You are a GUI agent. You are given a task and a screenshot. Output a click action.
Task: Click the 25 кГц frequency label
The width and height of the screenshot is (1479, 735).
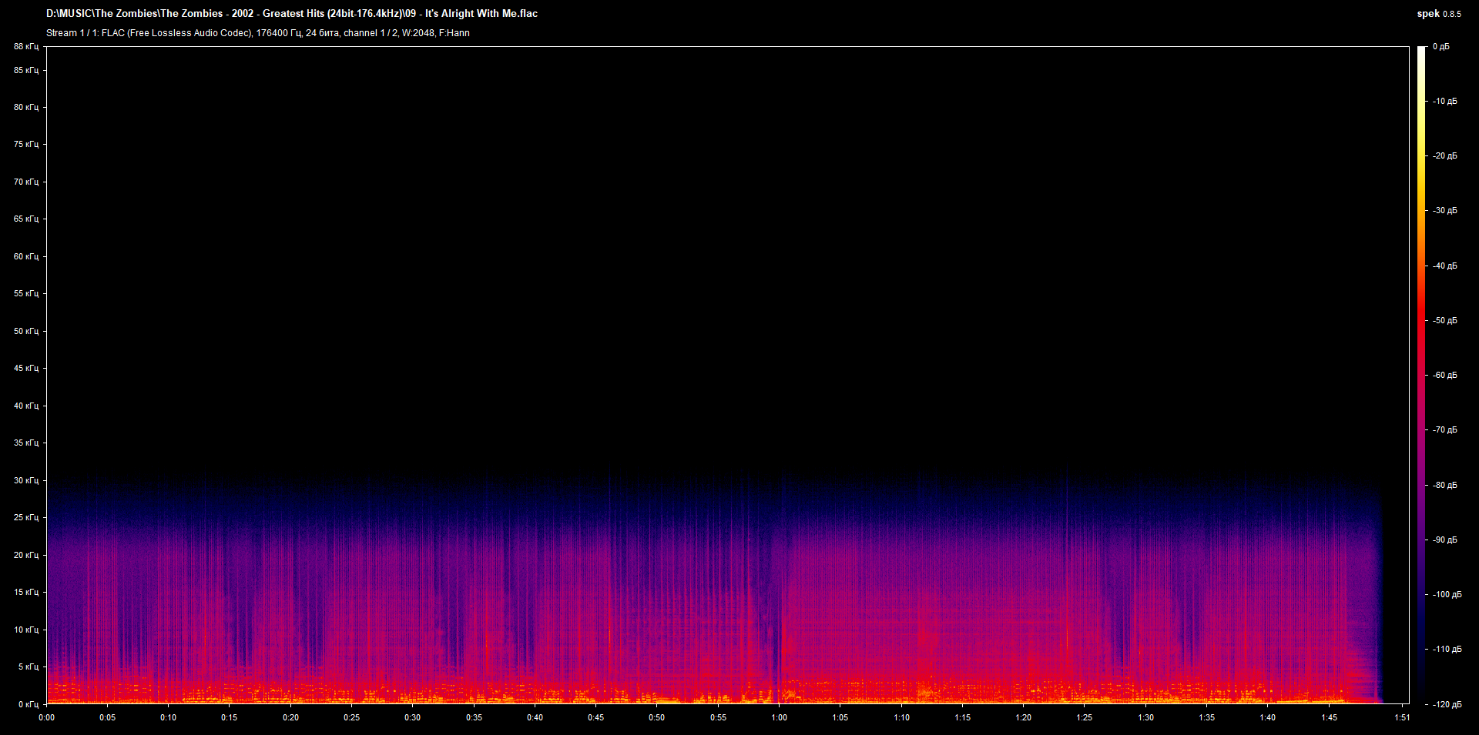tap(26, 517)
